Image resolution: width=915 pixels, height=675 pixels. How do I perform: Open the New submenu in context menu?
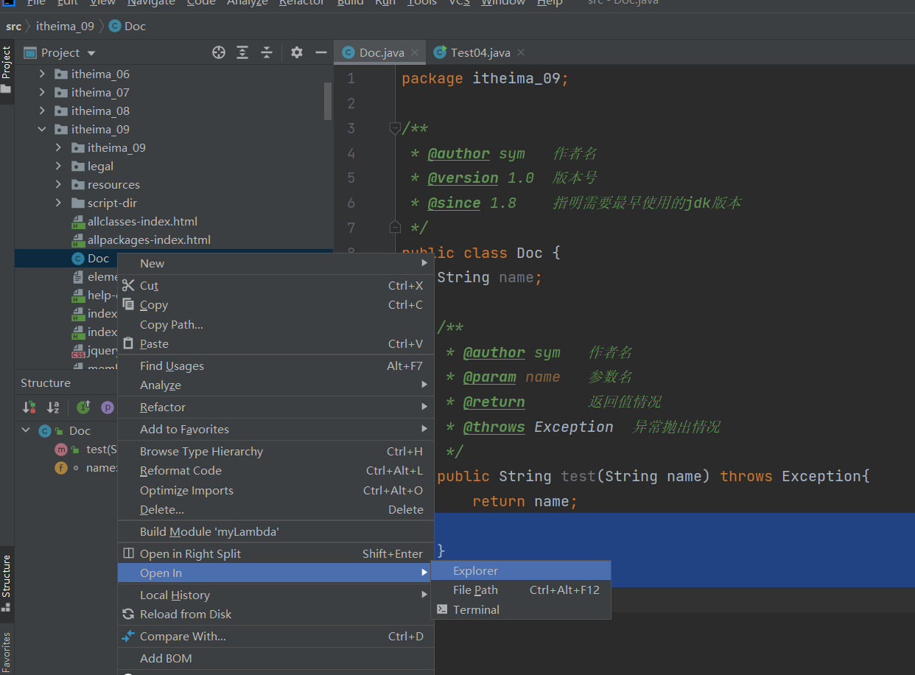tap(276, 263)
